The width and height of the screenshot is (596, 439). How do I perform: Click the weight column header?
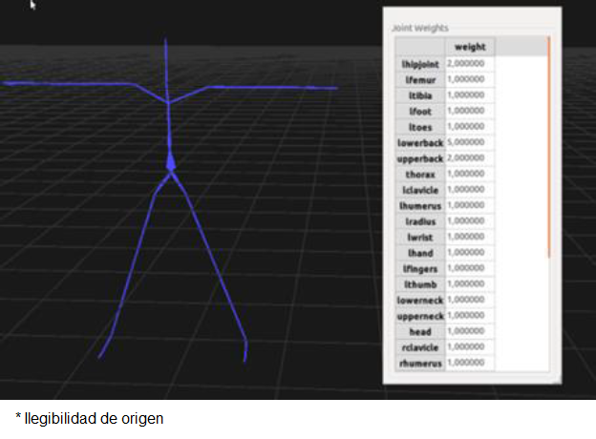470,47
